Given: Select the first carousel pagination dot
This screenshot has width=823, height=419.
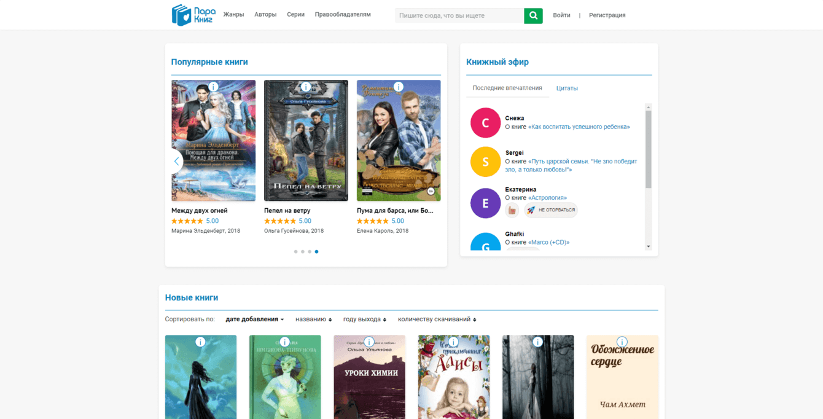Looking at the screenshot, I should tap(295, 252).
